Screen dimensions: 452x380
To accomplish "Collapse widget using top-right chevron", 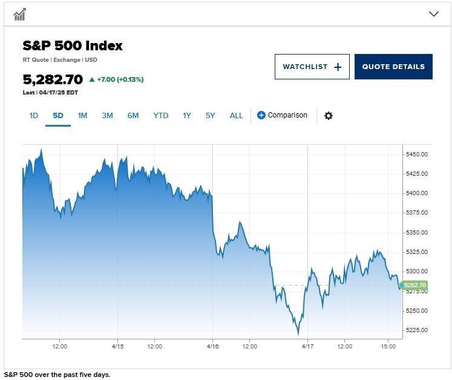I will click(434, 14).
